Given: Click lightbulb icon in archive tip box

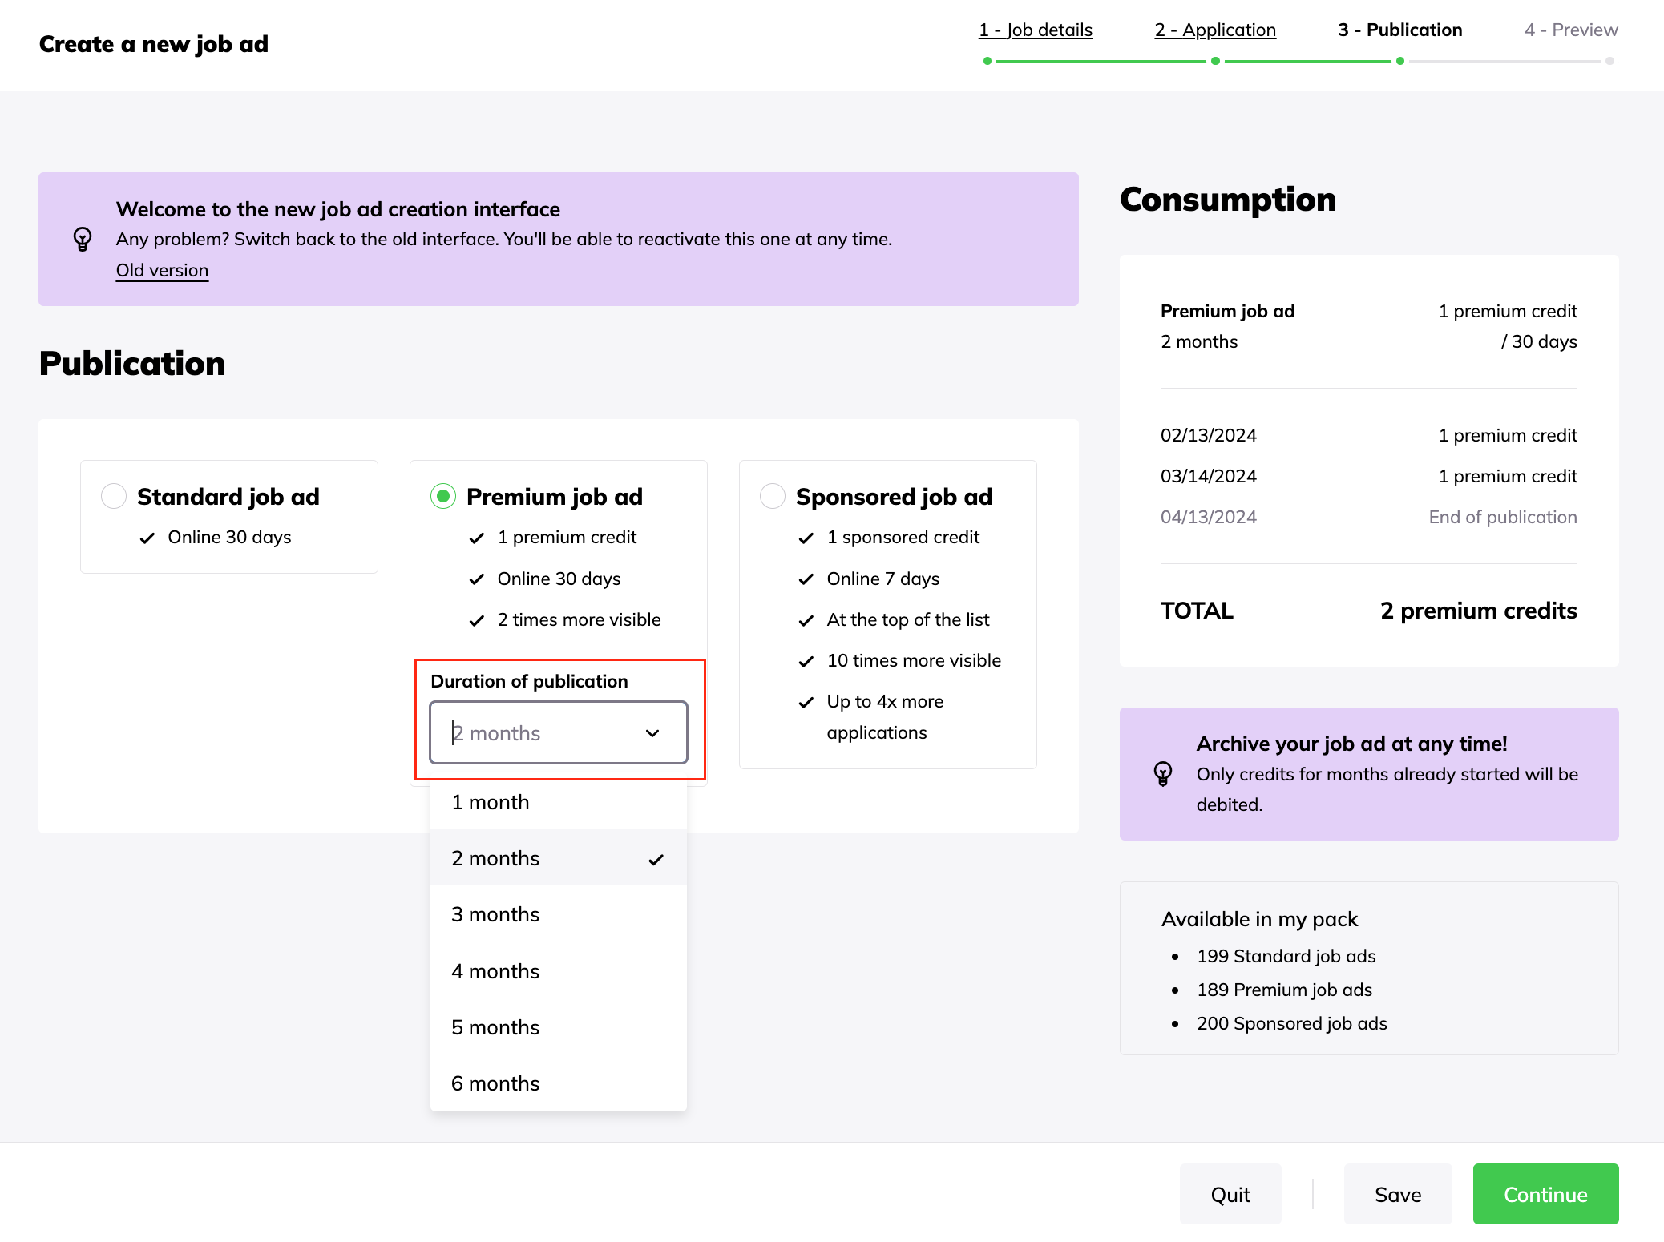Looking at the screenshot, I should [1163, 773].
